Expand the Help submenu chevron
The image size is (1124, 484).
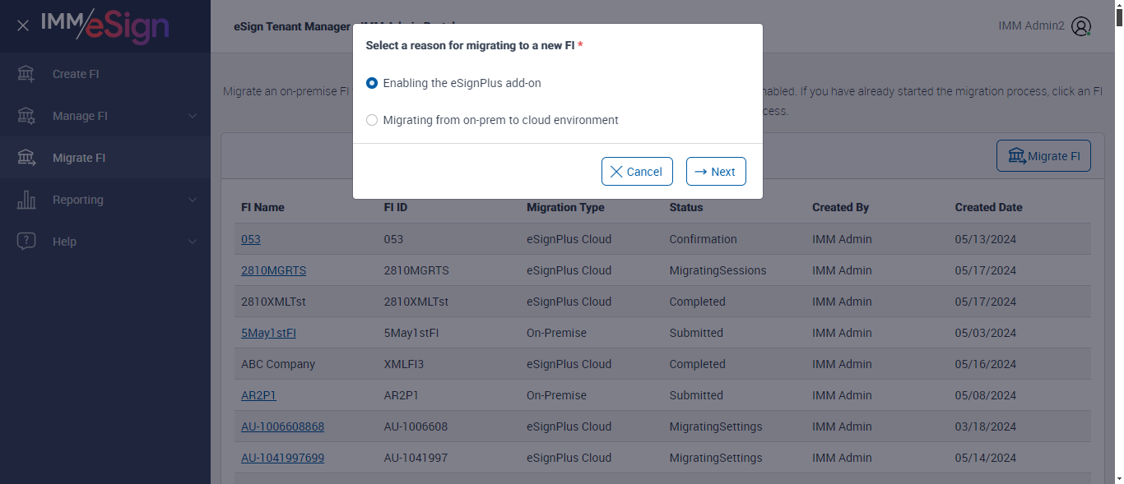point(193,242)
